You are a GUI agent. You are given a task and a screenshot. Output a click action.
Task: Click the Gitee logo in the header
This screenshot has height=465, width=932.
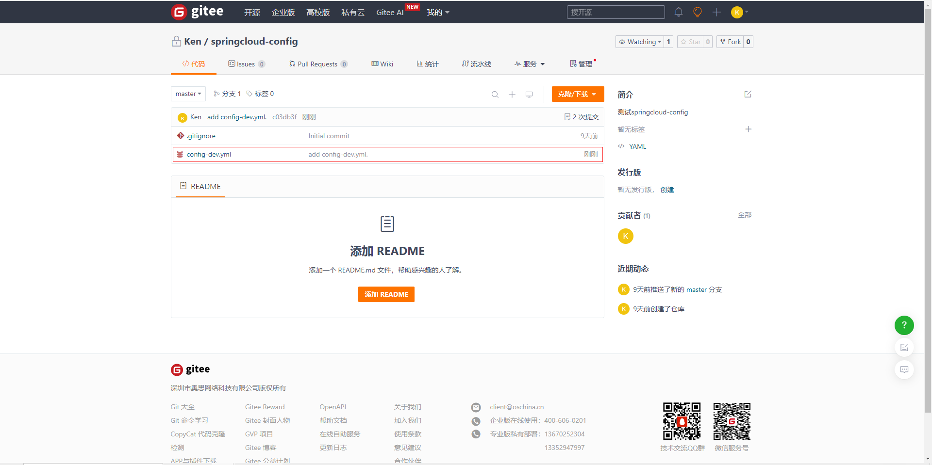197,12
